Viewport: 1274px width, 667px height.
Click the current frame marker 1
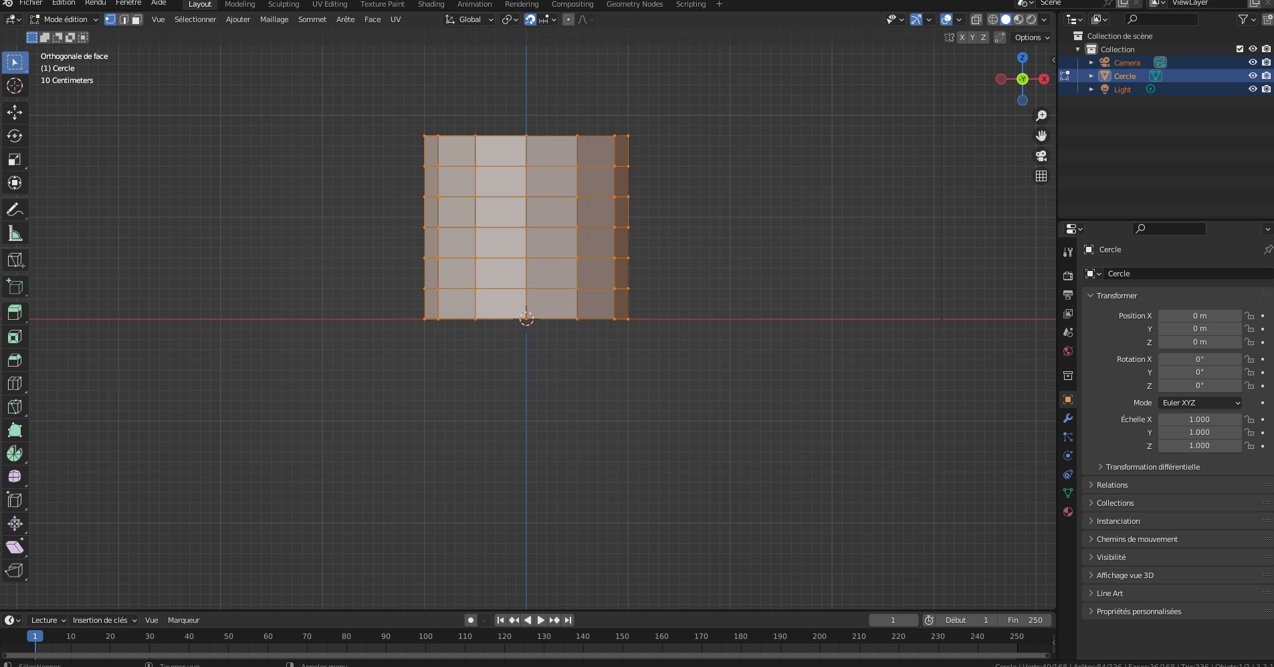pyautogui.click(x=35, y=636)
